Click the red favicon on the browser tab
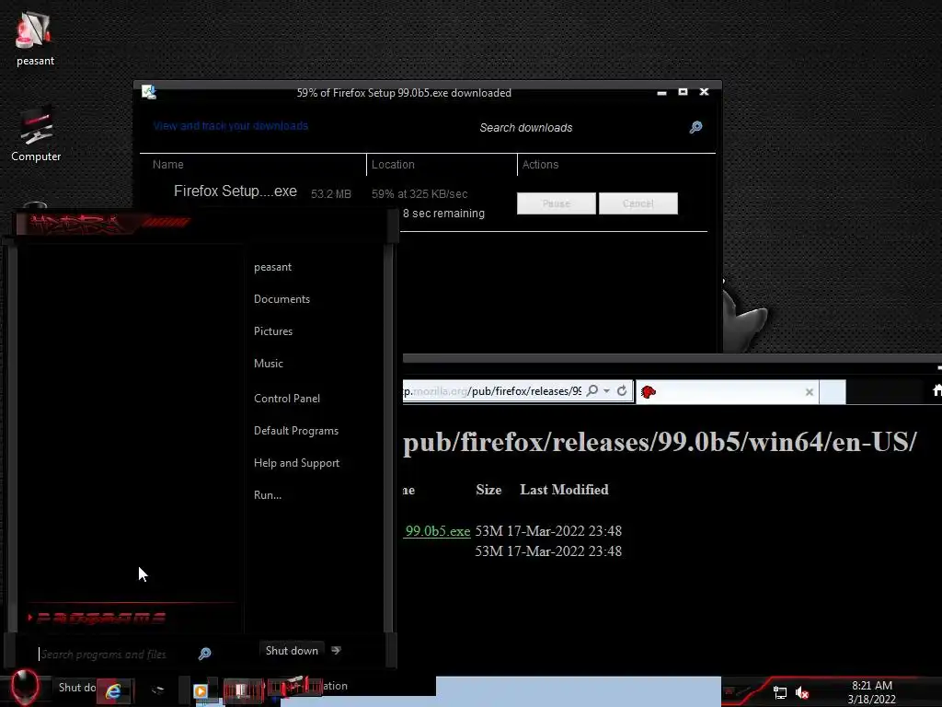 649,392
